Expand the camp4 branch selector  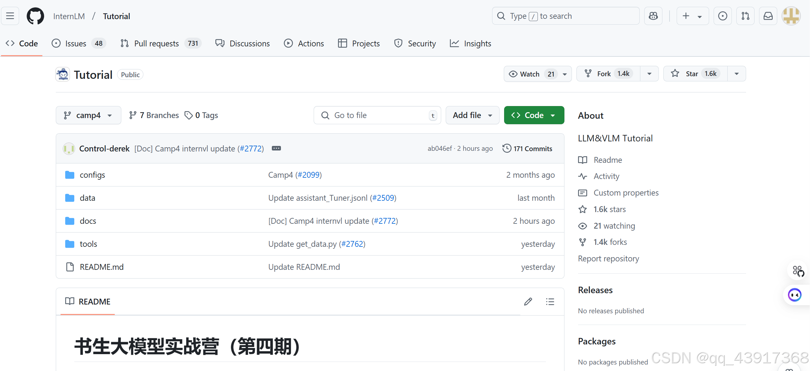[x=88, y=115]
